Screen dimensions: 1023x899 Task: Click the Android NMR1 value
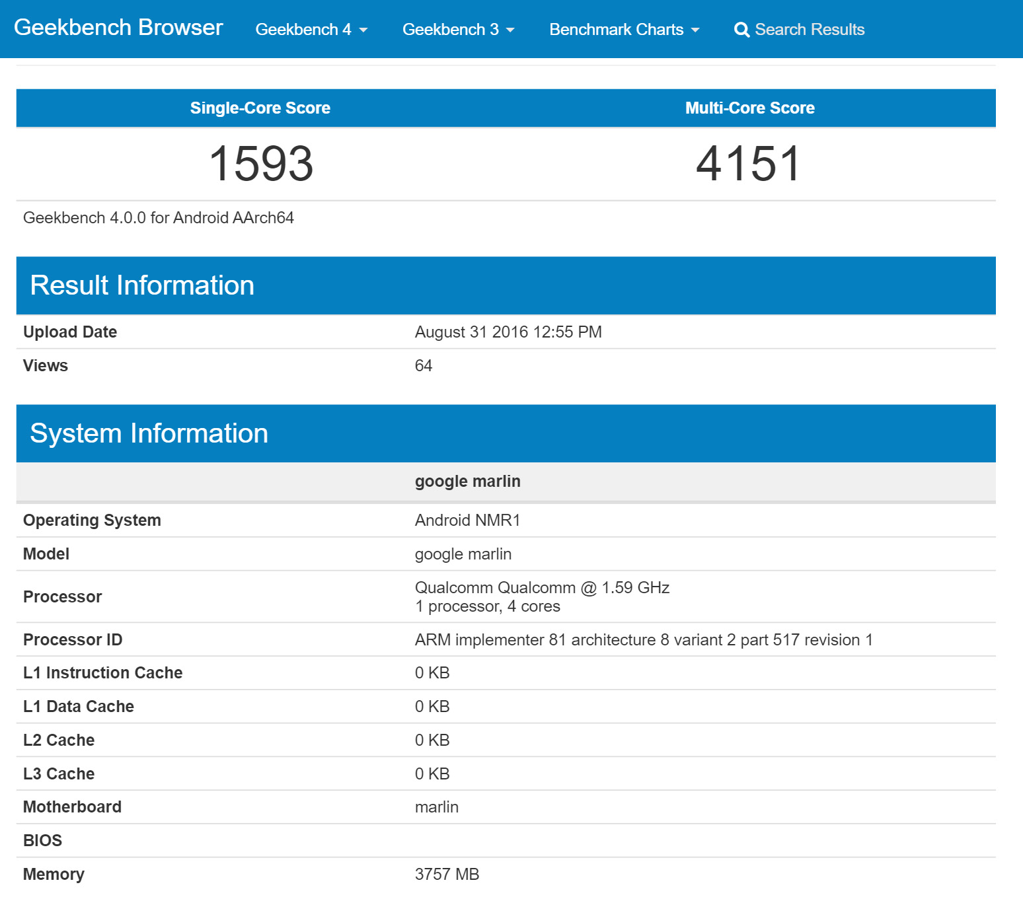[468, 521]
